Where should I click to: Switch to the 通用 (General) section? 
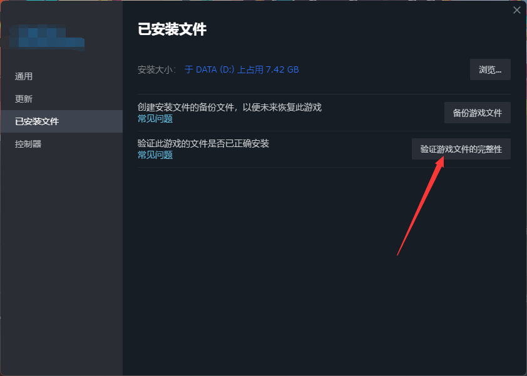coord(23,76)
